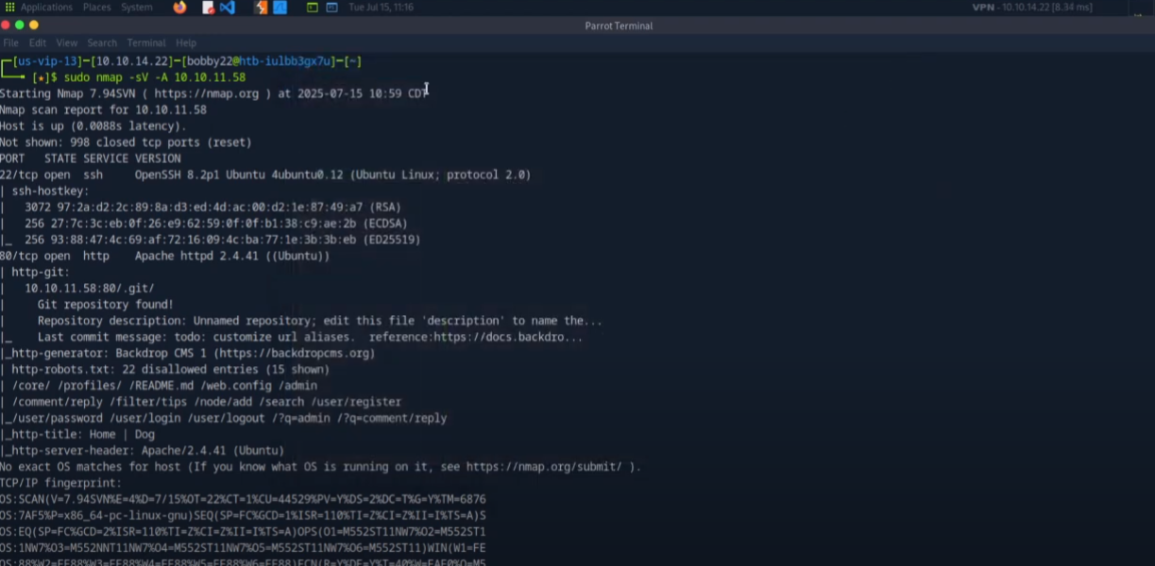This screenshot has height=566, width=1155.
Task: Click the '10.10.11.58:80/.git/' line
Action: [x=90, y=288]
